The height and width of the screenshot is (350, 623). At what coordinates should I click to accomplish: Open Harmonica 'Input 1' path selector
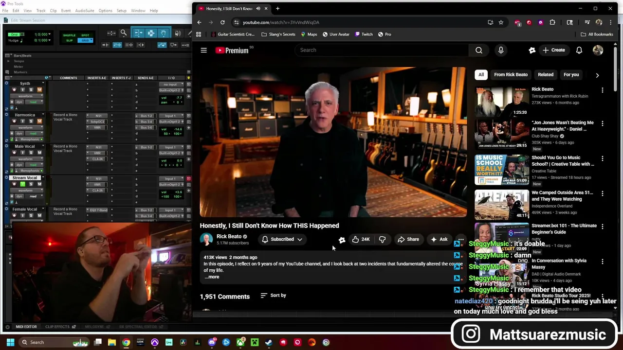coord(170,116)
